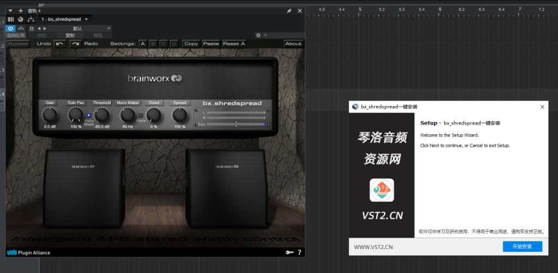This screenshot has height=273, width=558.
Task: Click the Solo Pan knob
Action: point(75,115)
